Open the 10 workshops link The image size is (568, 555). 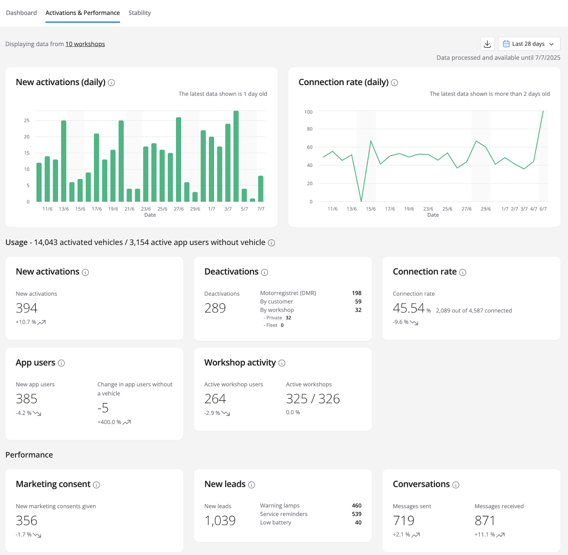[x=85, y=44]
